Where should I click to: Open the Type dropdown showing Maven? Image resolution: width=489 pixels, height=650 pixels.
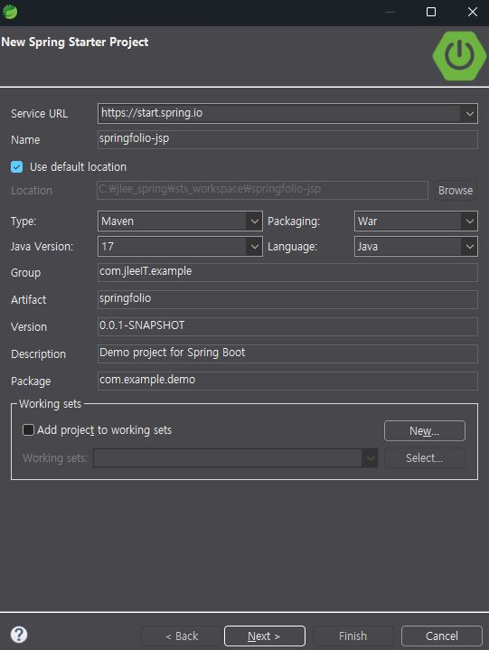coord(180,221)
